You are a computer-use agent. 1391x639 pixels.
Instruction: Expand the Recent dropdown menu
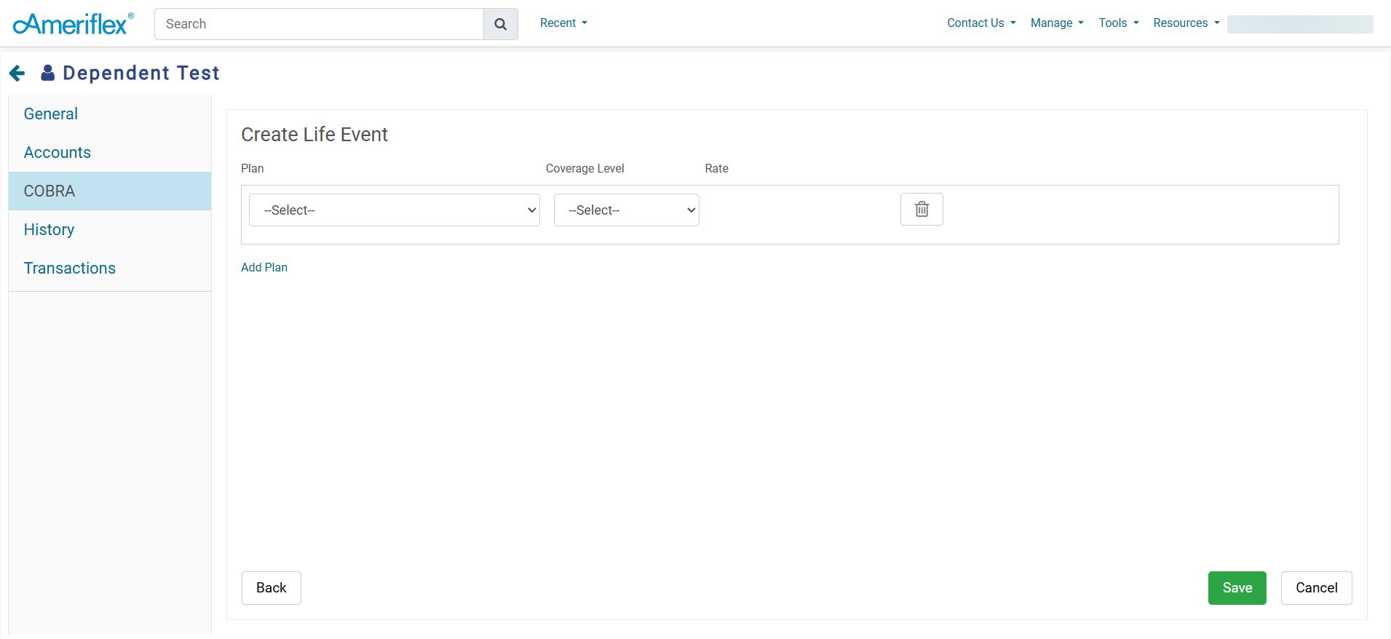point(563,23)
